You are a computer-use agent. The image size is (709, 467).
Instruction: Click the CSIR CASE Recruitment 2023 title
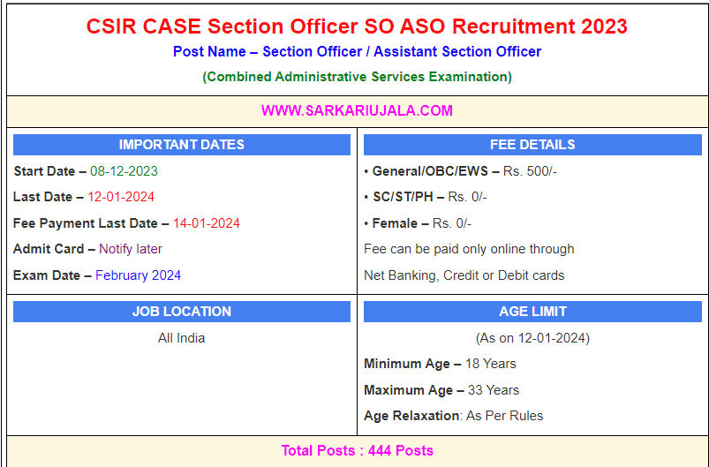click(357, 26)
